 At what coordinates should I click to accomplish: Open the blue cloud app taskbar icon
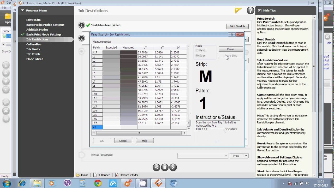113,183
